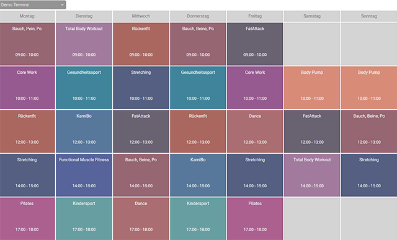Screen dimensions: 397x240
Task: Open Sunday's Stretching 14:00 class
Action: [369, 175]
